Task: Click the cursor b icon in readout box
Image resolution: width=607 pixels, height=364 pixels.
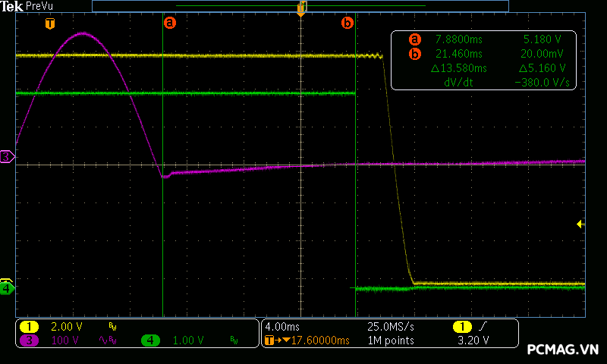Action: [414, 53]
